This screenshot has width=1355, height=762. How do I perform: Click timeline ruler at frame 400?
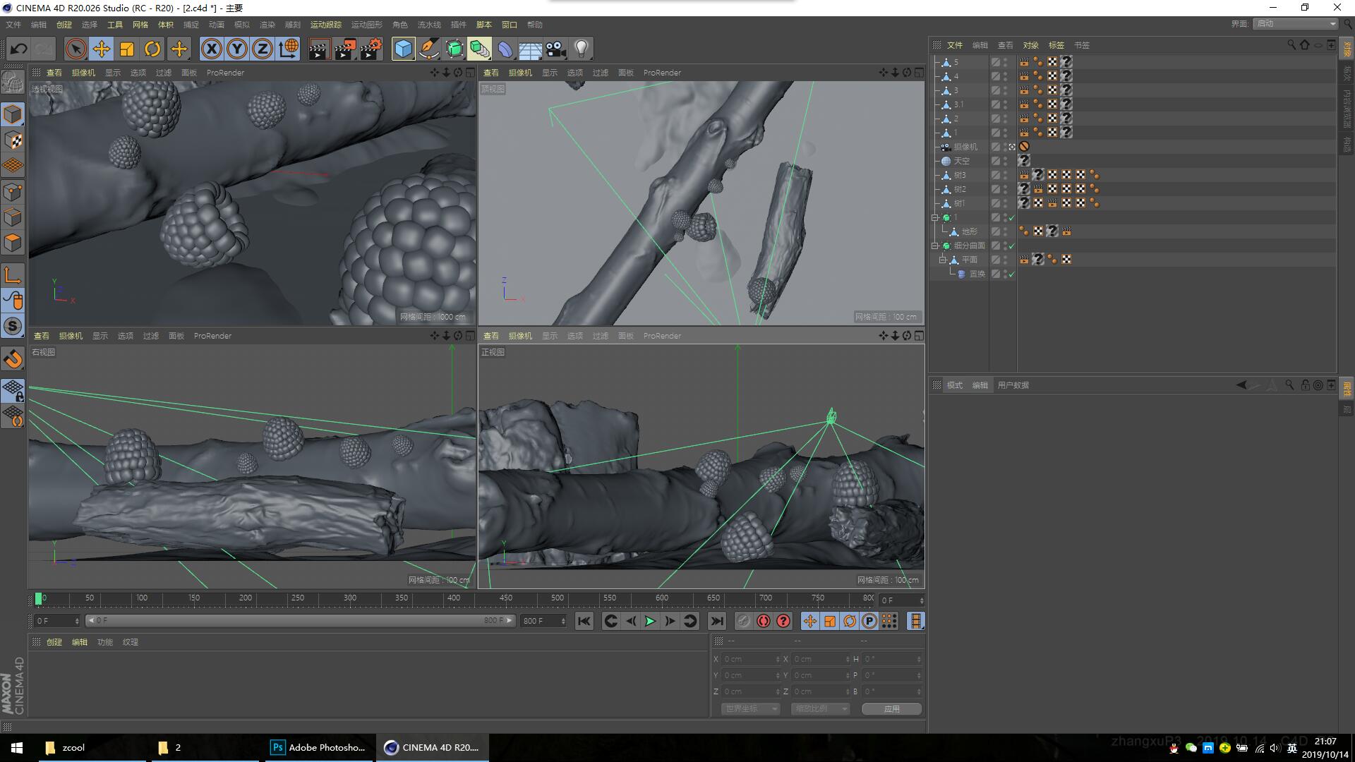[x=454, y=598]
